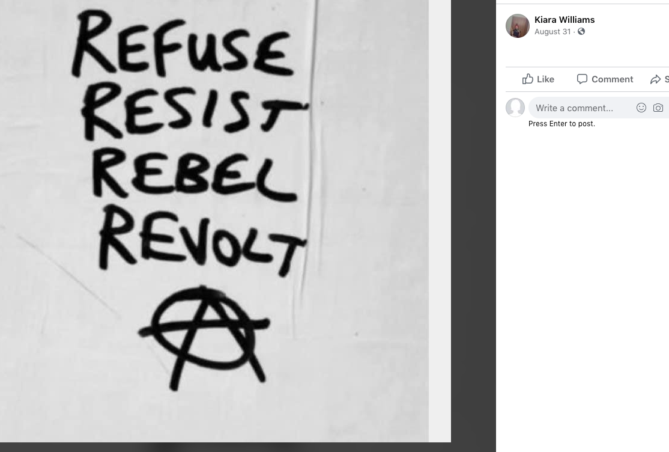
Task: Open the August 31 post timestamp
Action: [x=552, y=32]
